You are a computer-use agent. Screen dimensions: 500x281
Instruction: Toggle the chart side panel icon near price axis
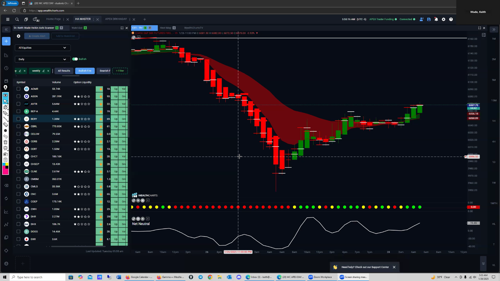tap(484, 35)
